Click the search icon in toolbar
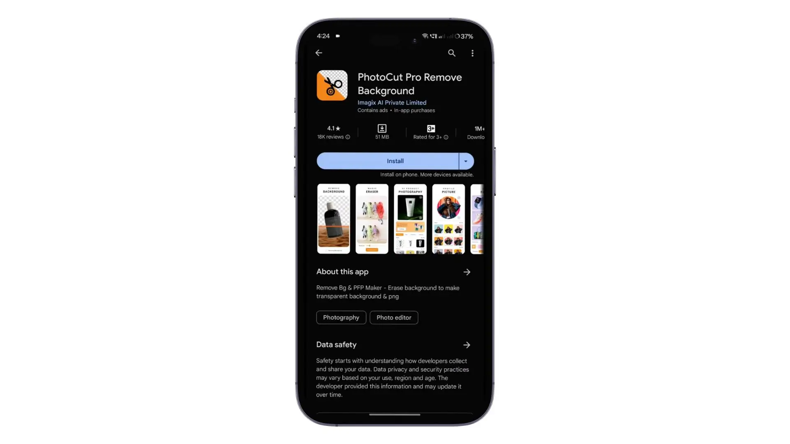This screenshot has height=444, width=790. [452, 53]
